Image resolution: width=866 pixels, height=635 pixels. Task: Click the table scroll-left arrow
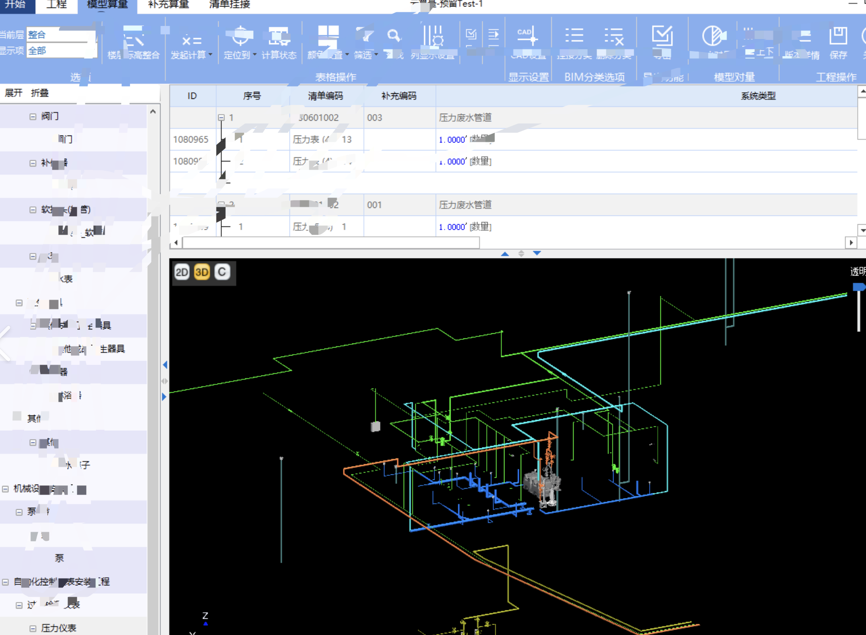pyautogui.click(x=175, y=243)
